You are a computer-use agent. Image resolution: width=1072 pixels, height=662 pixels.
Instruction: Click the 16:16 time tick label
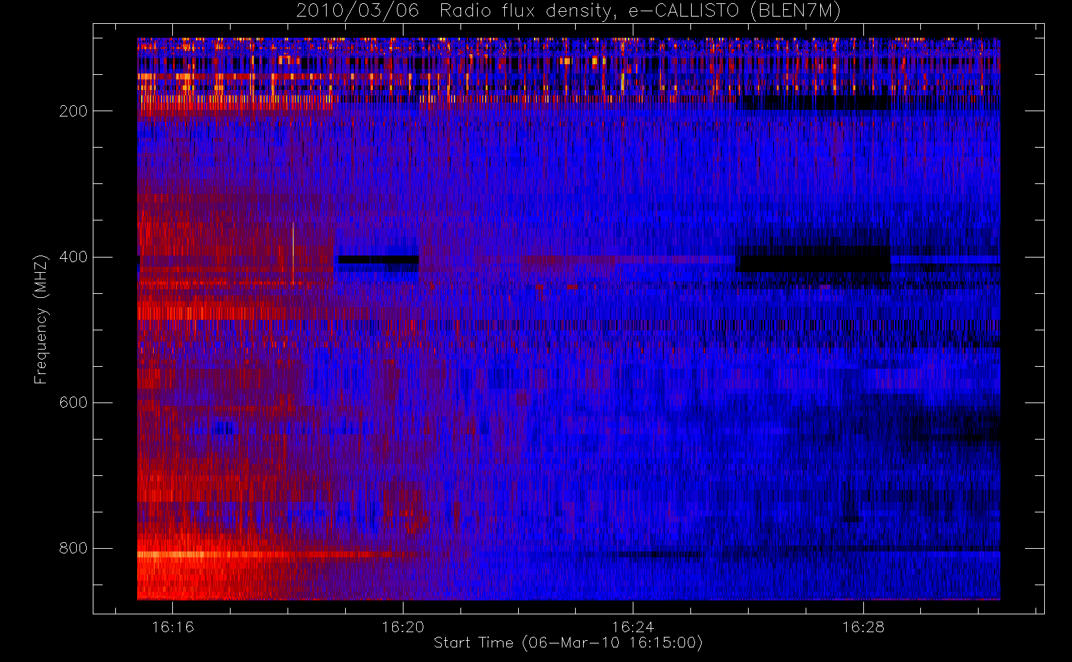coord(173,627)
